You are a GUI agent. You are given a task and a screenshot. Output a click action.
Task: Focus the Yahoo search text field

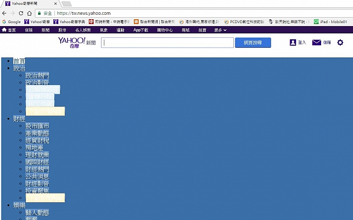pos(167,43)
